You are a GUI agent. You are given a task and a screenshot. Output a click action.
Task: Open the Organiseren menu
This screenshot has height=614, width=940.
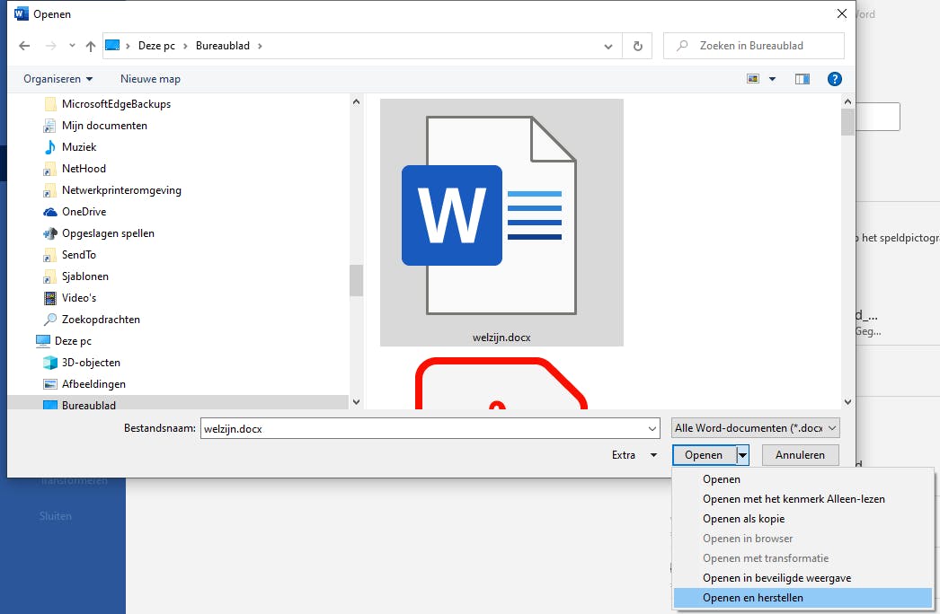[58, 79]
